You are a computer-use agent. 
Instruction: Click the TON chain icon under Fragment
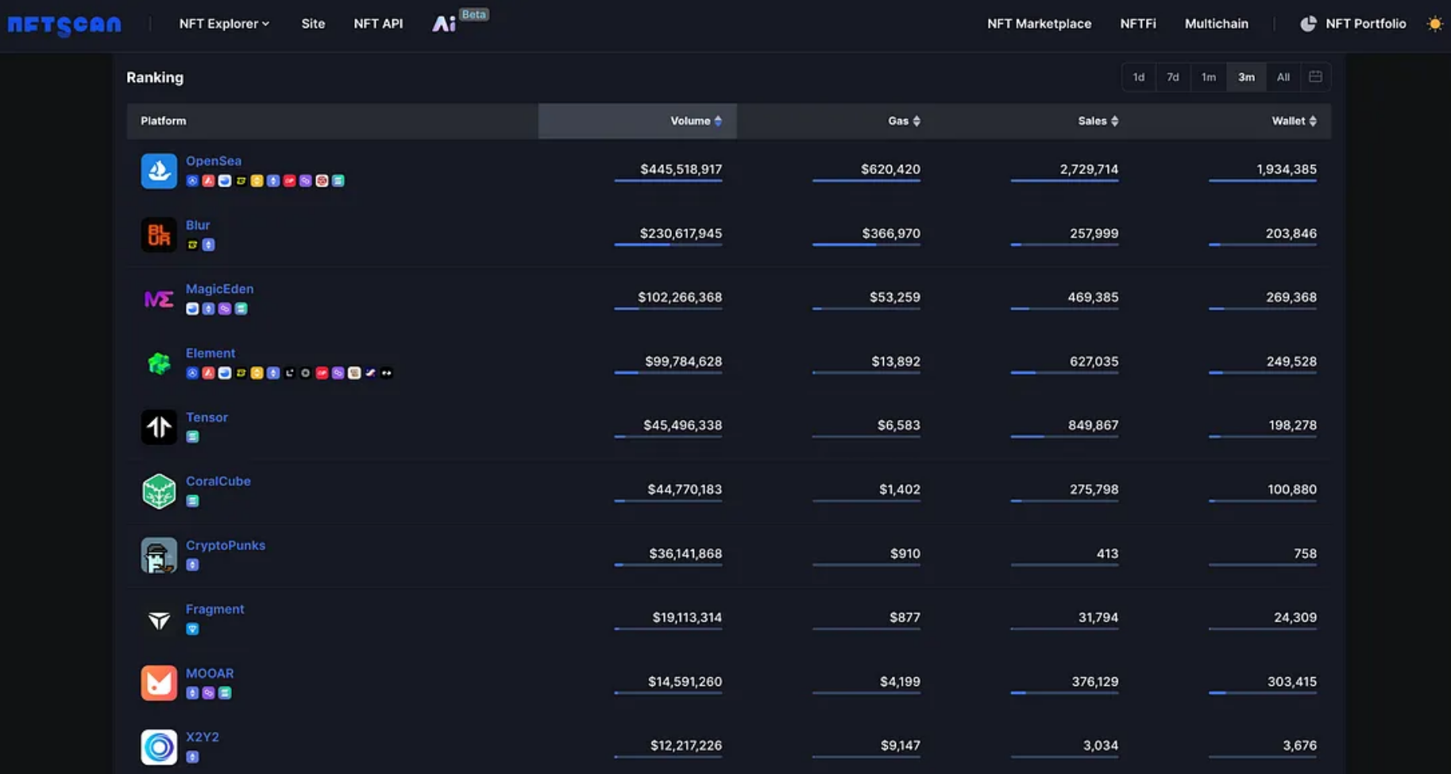192,629
